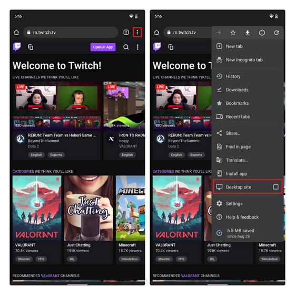Open History from Chrome menu
Image resolution: width=295 pixels, height=295 pixels.
click(248, 76)
